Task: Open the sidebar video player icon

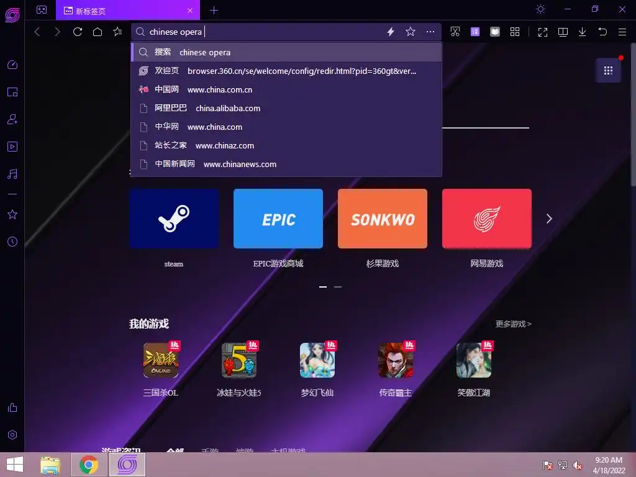Action: tap(12, 147)
